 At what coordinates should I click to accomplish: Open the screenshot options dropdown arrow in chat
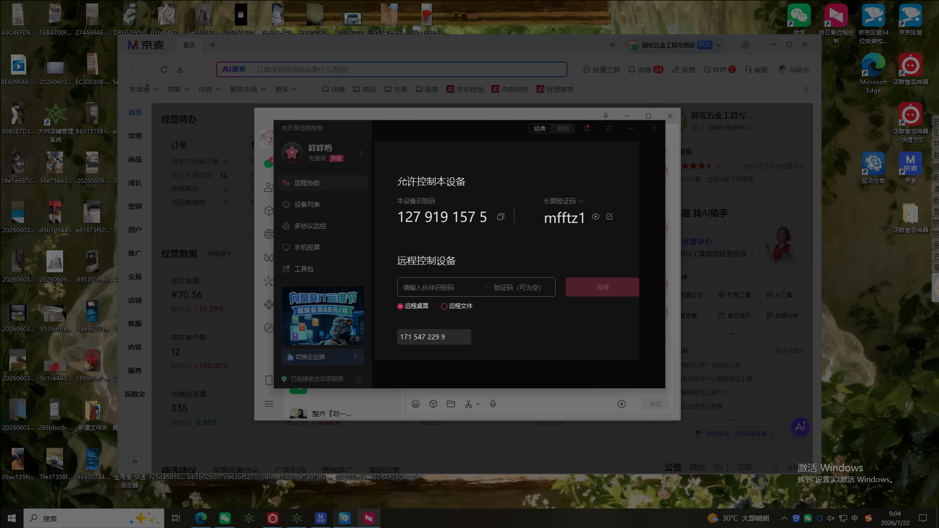(x=478, y=404)
